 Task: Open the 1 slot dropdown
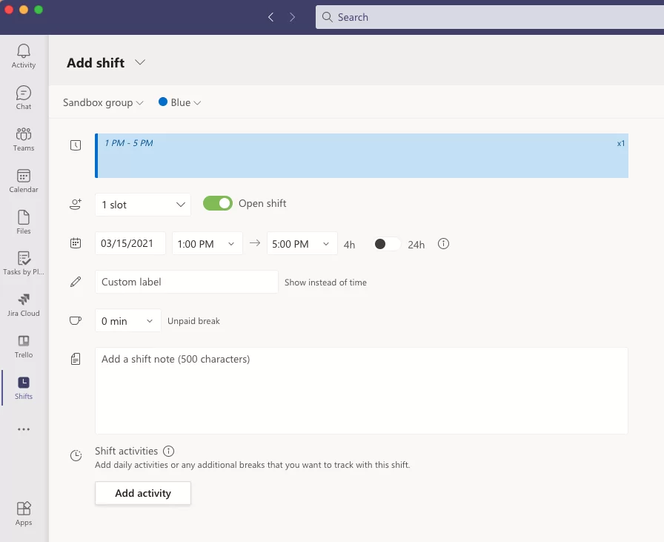(142, 204)
